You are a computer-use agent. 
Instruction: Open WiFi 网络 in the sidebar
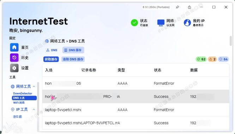point(19,103)
